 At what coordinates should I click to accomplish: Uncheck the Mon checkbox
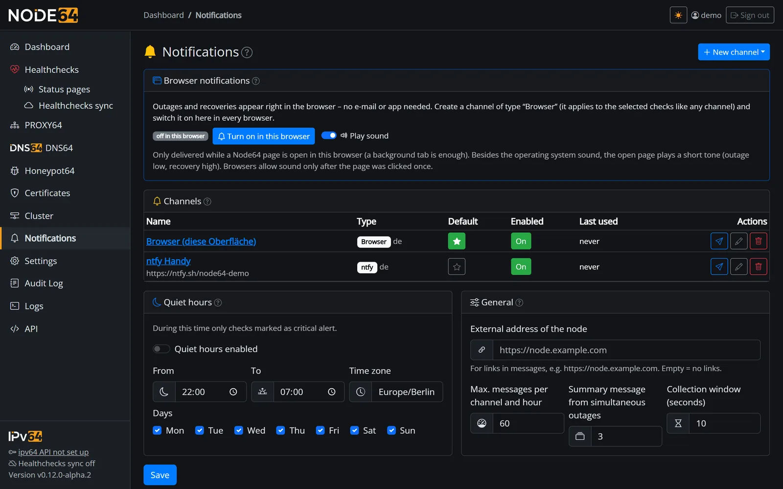pyautogui.click(x=157, y=430)
